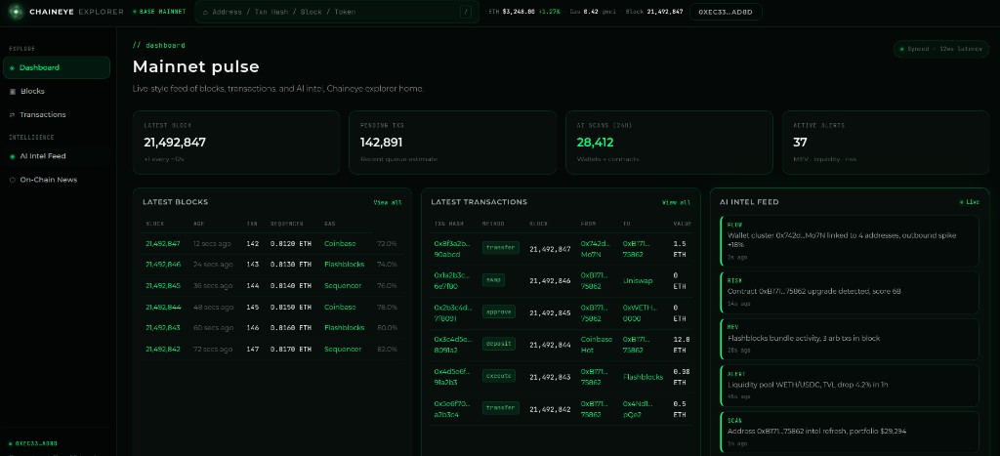Click the execute method badge
This screenshot has height=456, width=1000.
point(499,376)
